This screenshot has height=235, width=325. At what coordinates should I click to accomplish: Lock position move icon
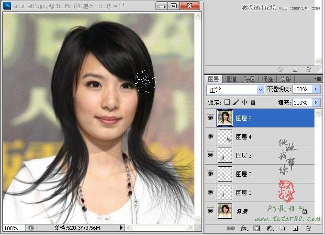click(x=245, y=102)
